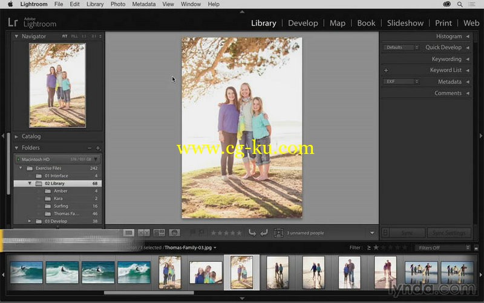
Task: Click the minus icon in Folders header
Action: [x=90, y=148]
